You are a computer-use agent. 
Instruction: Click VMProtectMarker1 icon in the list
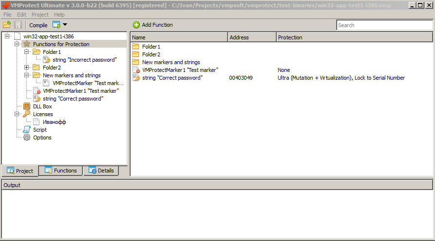click(136, 70)
